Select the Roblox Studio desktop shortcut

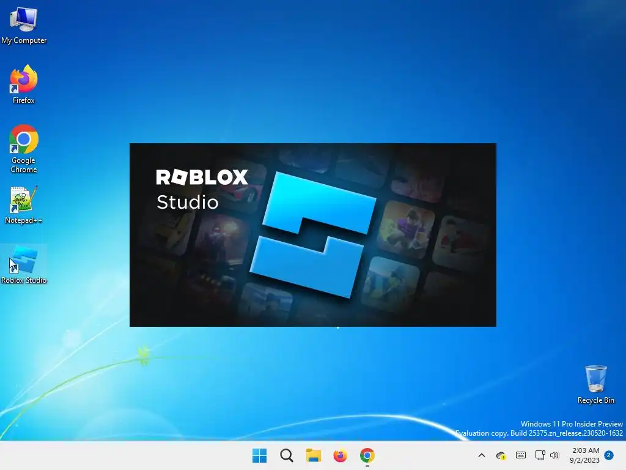point(24,264)
